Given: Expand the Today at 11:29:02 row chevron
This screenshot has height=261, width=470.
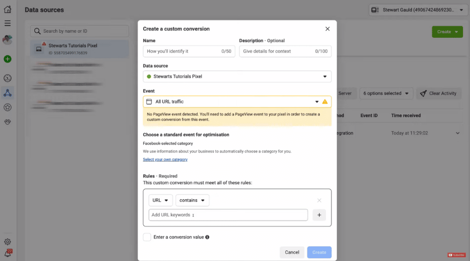Looking at the screenshot, I should [x=458, y=133].
